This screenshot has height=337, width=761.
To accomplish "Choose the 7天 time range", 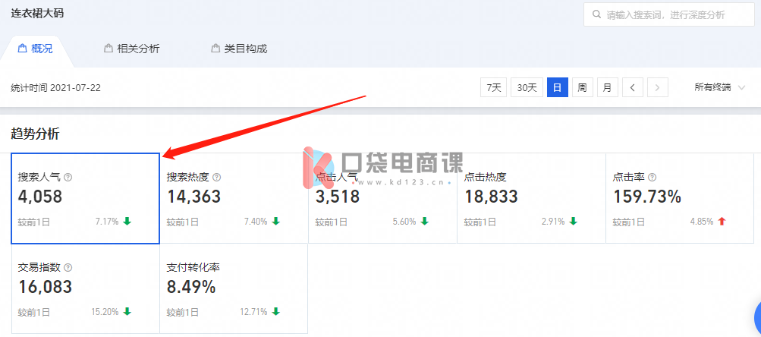I will coord(494,87).
